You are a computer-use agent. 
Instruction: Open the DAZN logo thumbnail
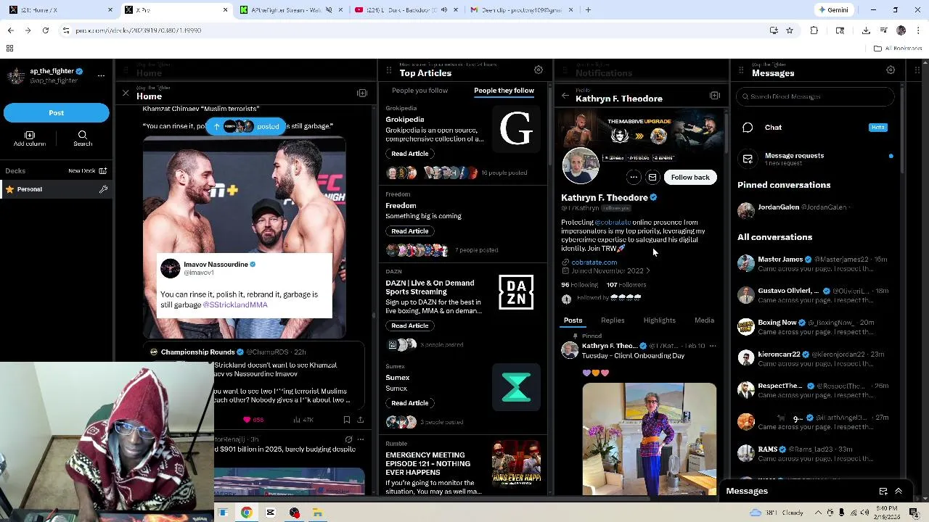[x=516, y=292]
